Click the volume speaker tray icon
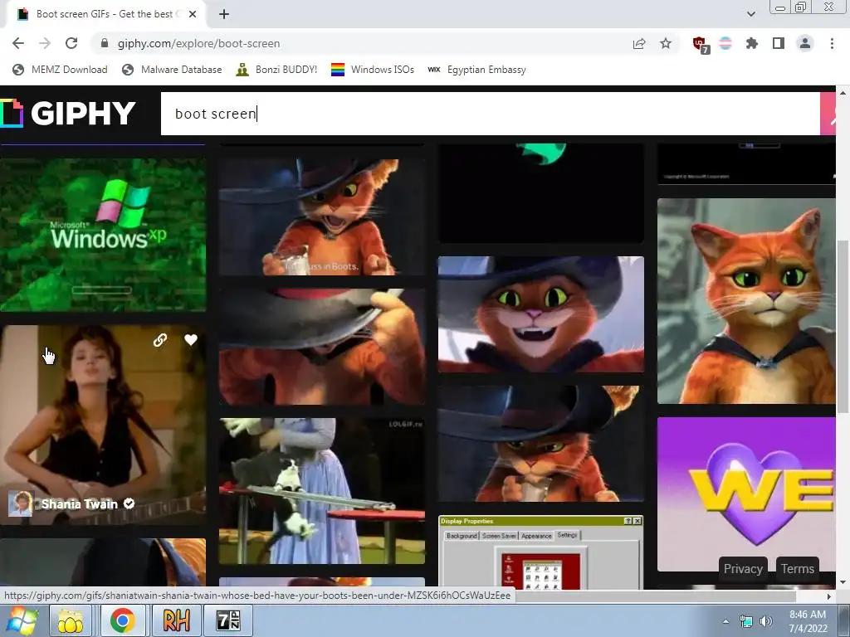 click(766, 621)
